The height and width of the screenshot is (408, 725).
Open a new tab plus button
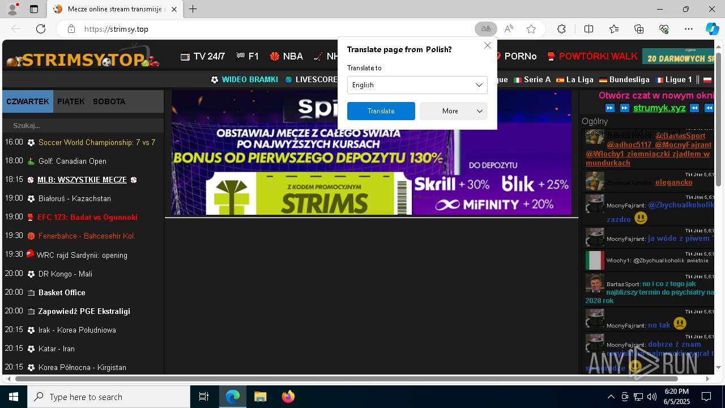(193, 9)
